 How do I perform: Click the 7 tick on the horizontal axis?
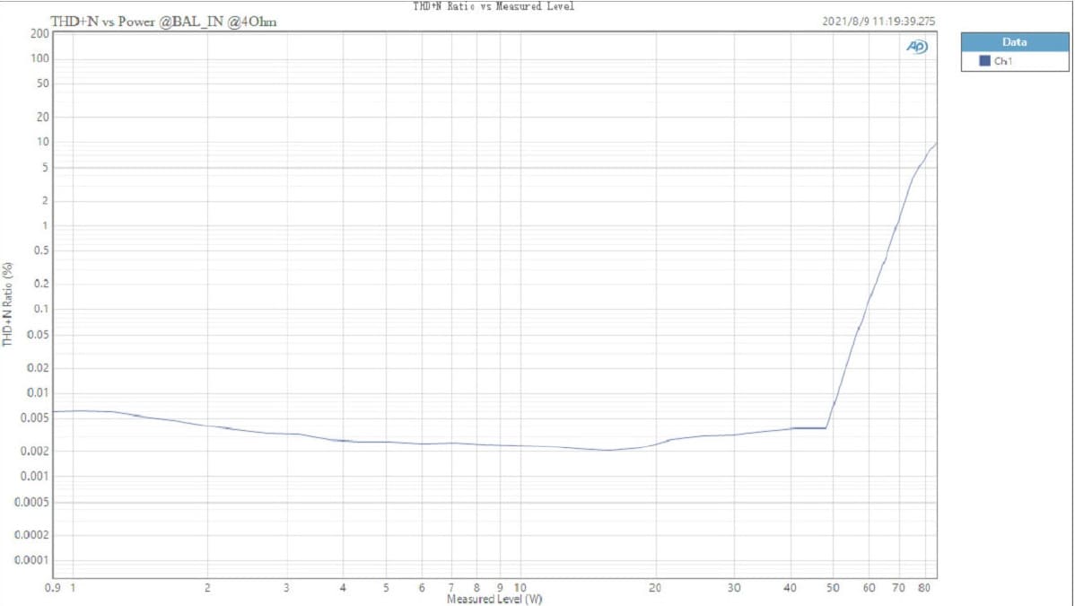point(451,587)
